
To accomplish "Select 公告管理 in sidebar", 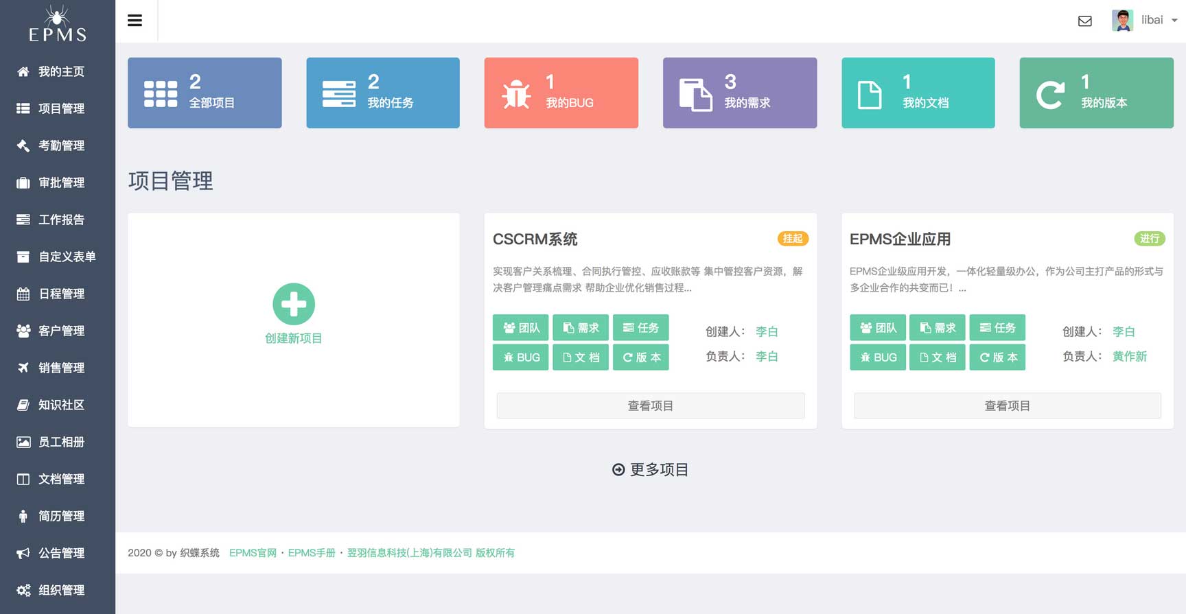I will tap(58, 553).
